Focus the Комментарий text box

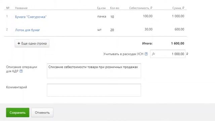[94, 90]
